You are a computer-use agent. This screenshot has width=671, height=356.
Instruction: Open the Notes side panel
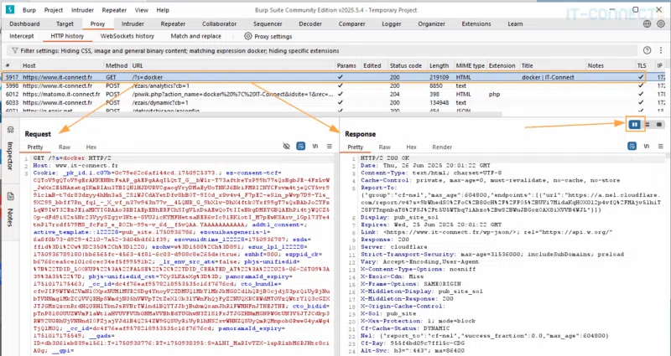tap(10, 211)
